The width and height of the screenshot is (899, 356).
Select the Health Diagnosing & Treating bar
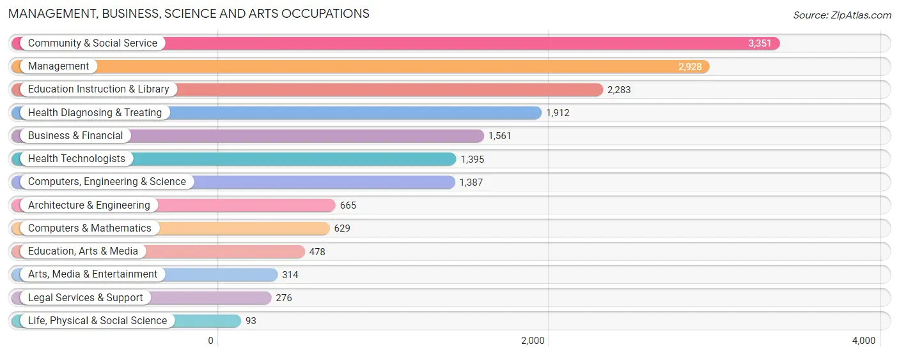coord(276,113)
